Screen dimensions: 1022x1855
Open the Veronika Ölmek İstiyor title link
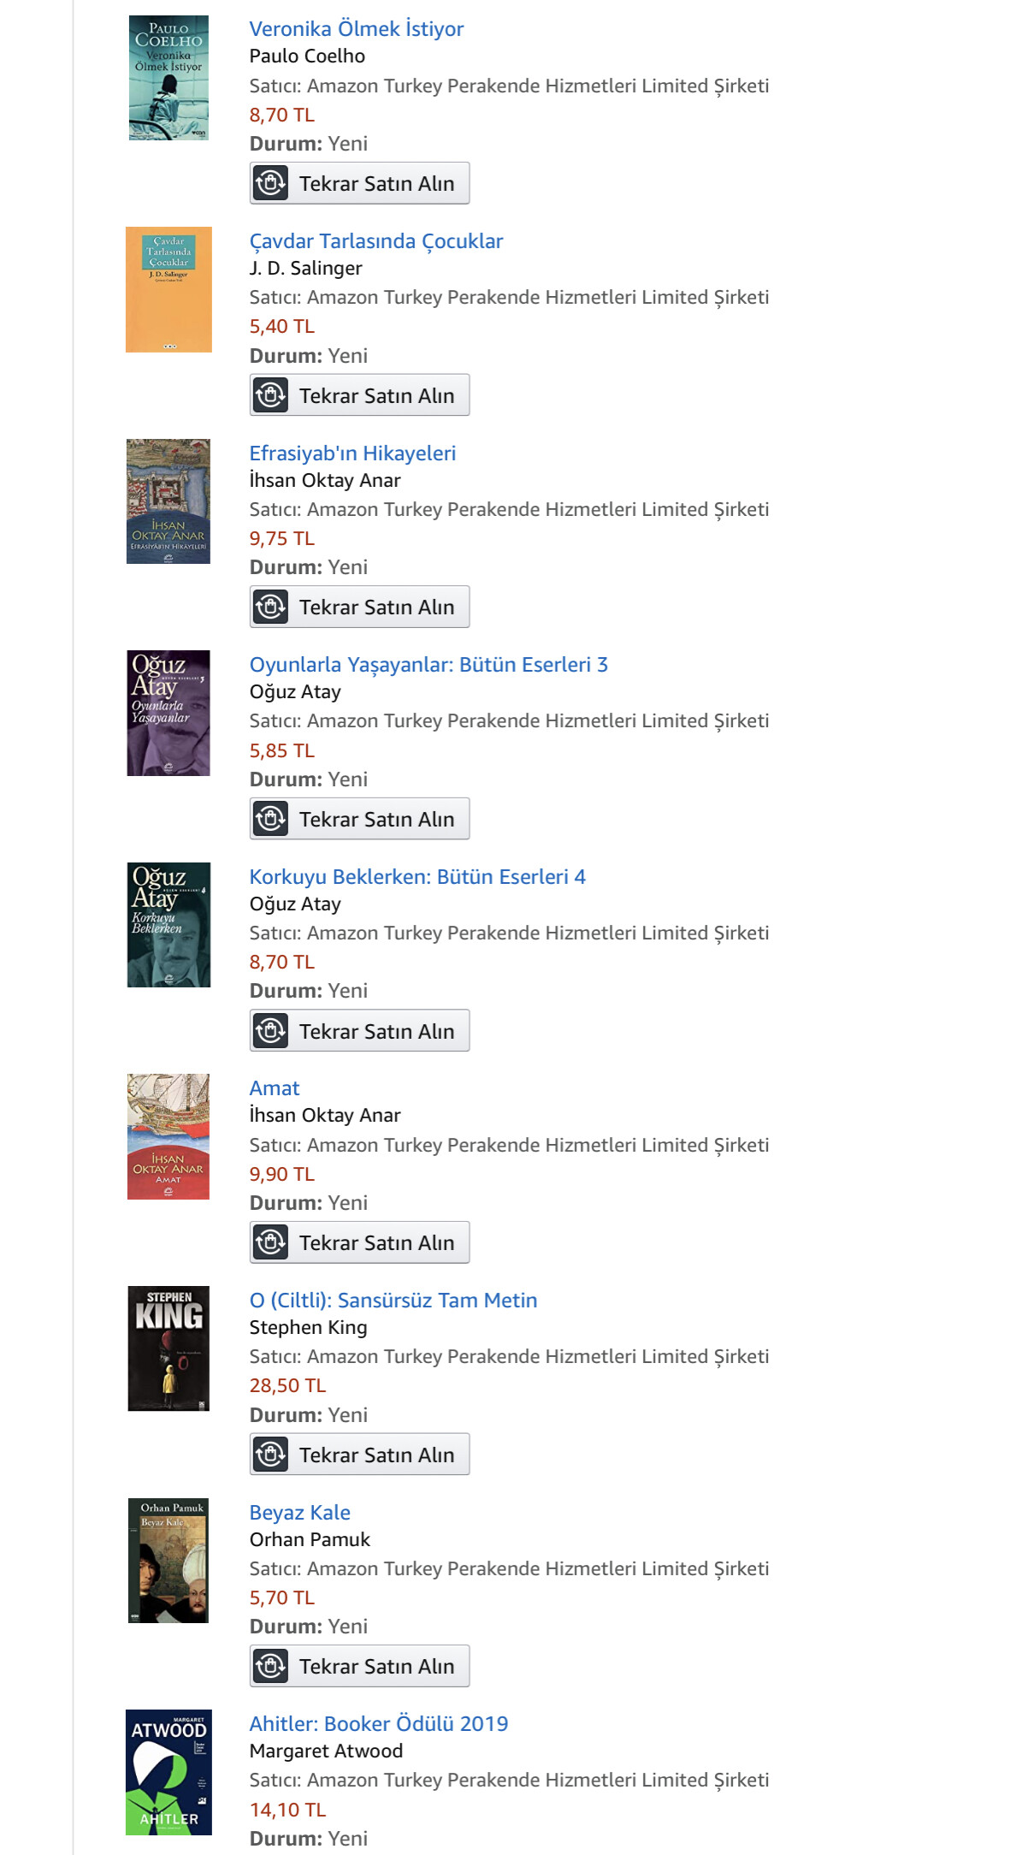(x=356, y=29)
